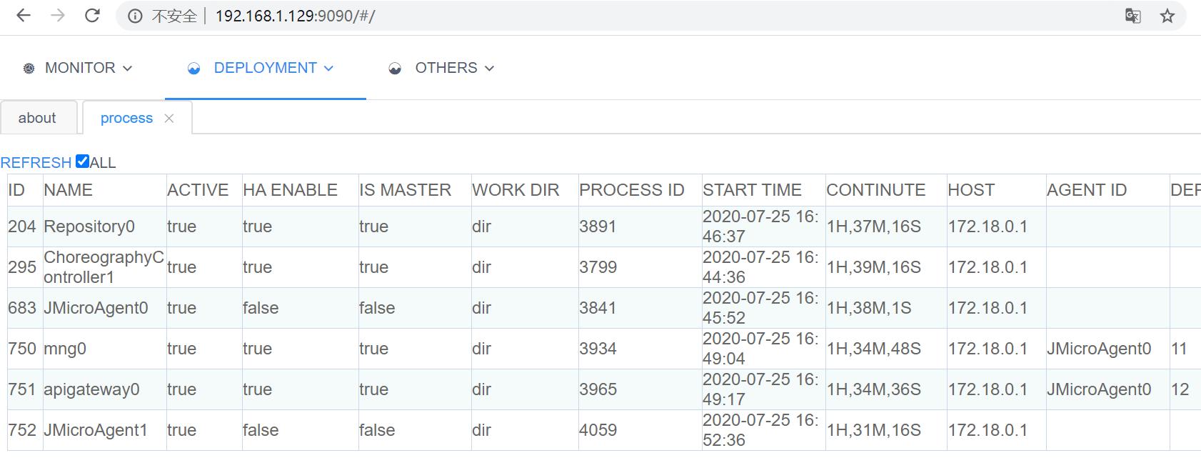Click the PROCESS ID column header
Image resolution: width=1201 pixels, height=463 pixels.
pos(631,190)
